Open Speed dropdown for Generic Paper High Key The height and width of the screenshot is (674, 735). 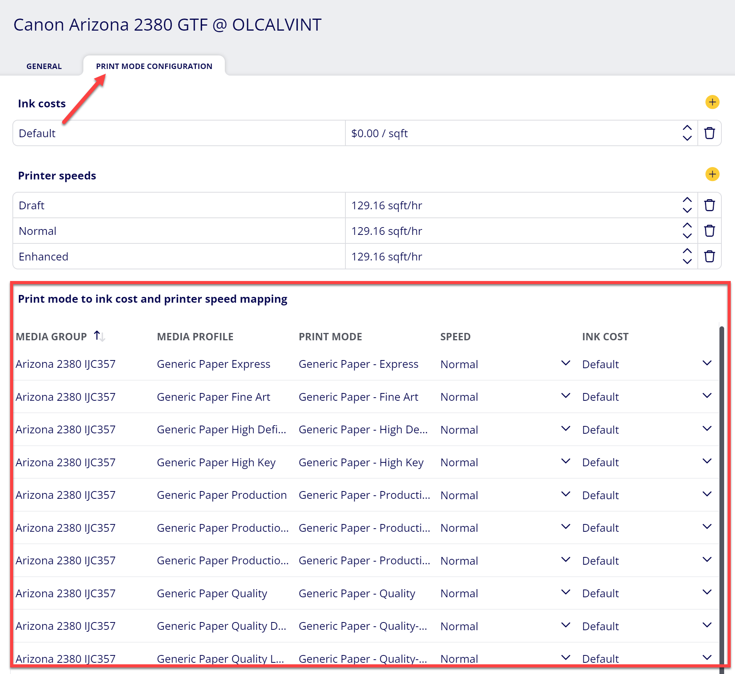566,462
